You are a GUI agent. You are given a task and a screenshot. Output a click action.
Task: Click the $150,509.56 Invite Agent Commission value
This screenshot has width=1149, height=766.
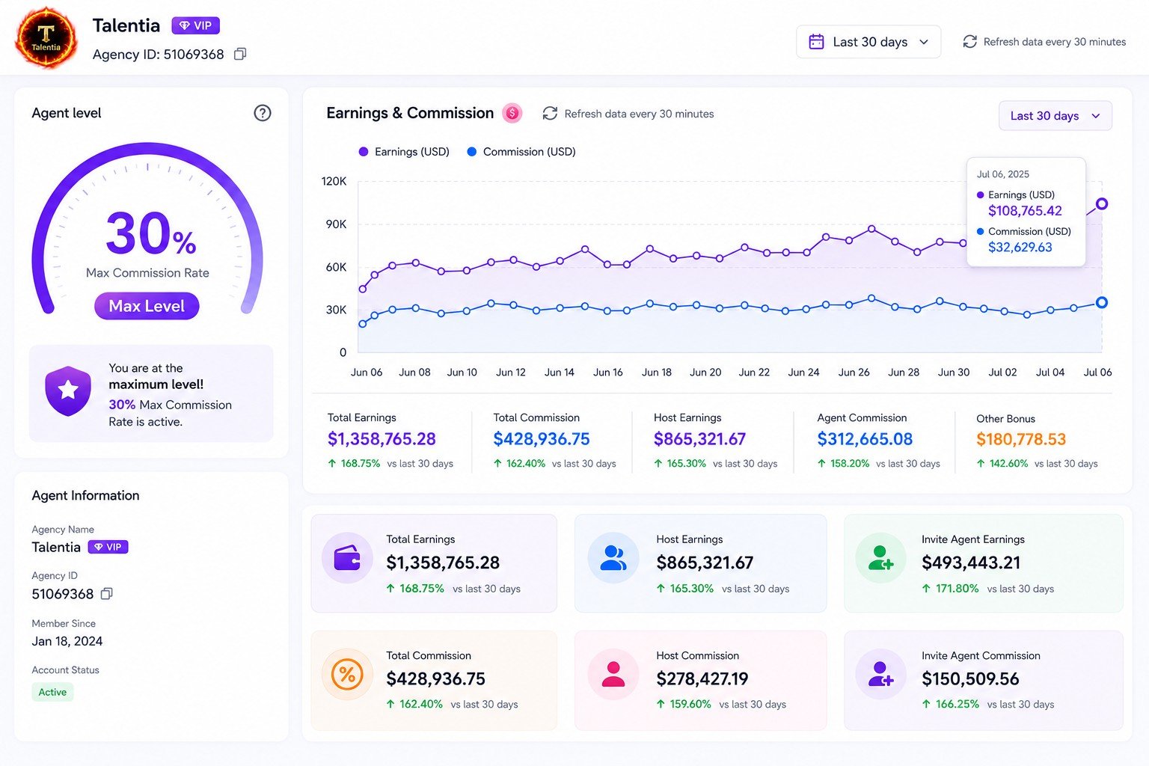[x=970, y=678]
